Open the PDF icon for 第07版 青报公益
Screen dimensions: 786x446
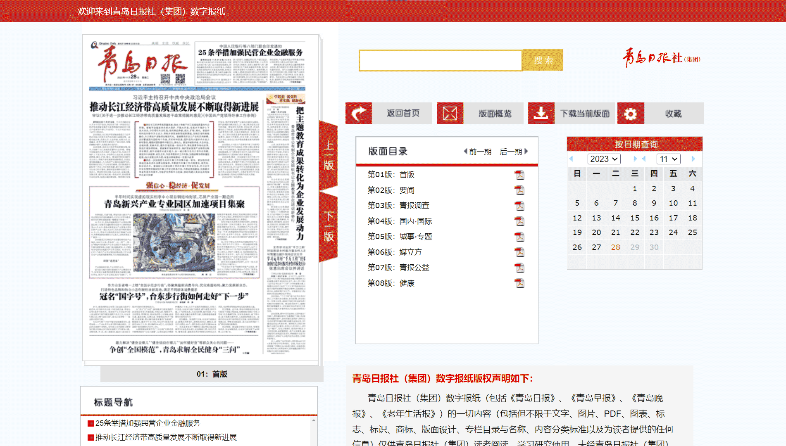click(x=519, y=268)
